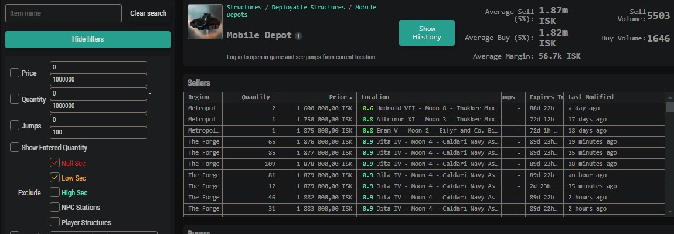This screenshot has width=674, height=234.
Task: Open the Deployable Structures breadcrumb link
Action: pyautogui.click(x=308, y=7)
